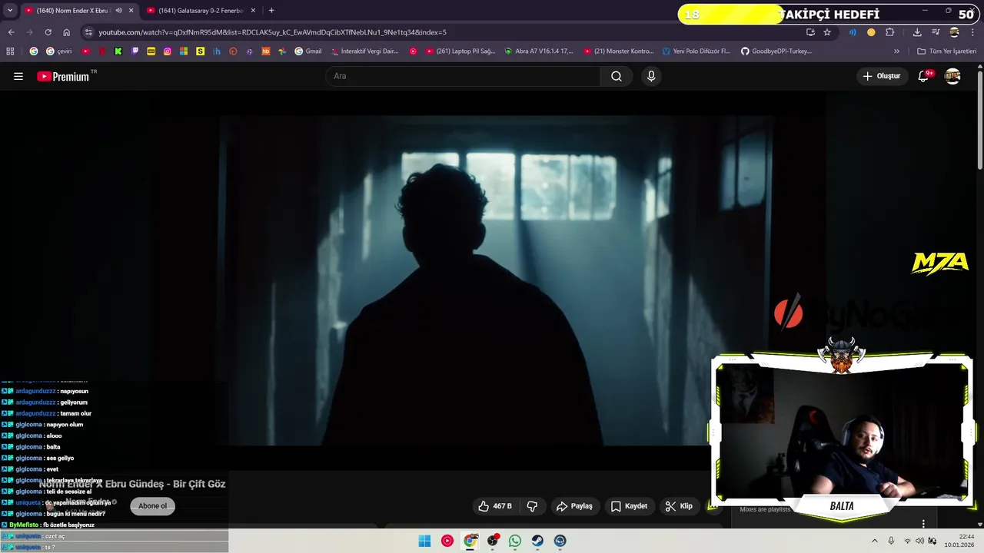984x553 pixels.
Task: Open the Kick bookmark icon
Action: [118, 51]
